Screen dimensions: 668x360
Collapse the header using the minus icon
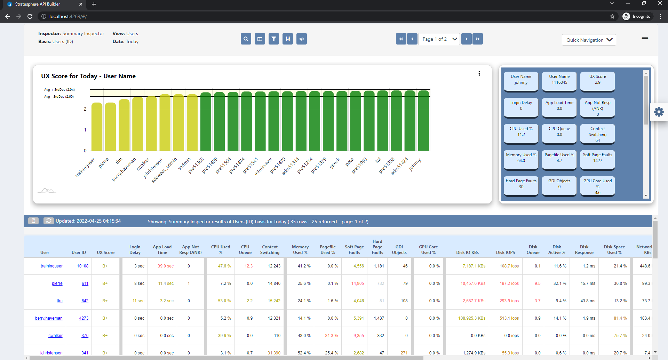click(x=645, y=38)
